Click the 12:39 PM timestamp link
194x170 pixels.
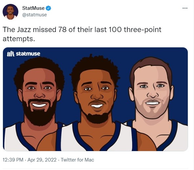pyautogui.click(x=13, y=160)
